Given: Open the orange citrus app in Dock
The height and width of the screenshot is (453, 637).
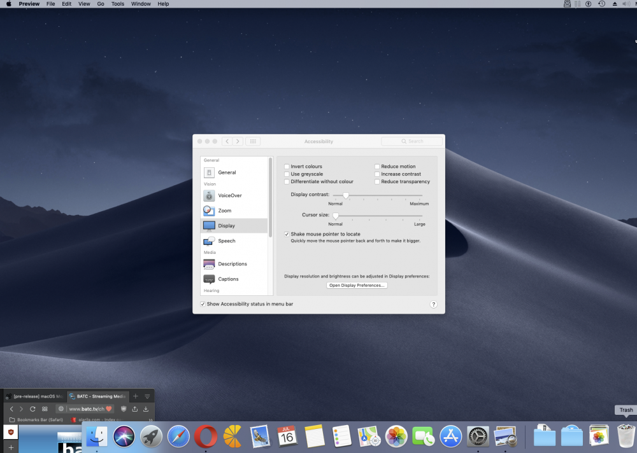Looking at the screenshot, I should pos(233,436).
